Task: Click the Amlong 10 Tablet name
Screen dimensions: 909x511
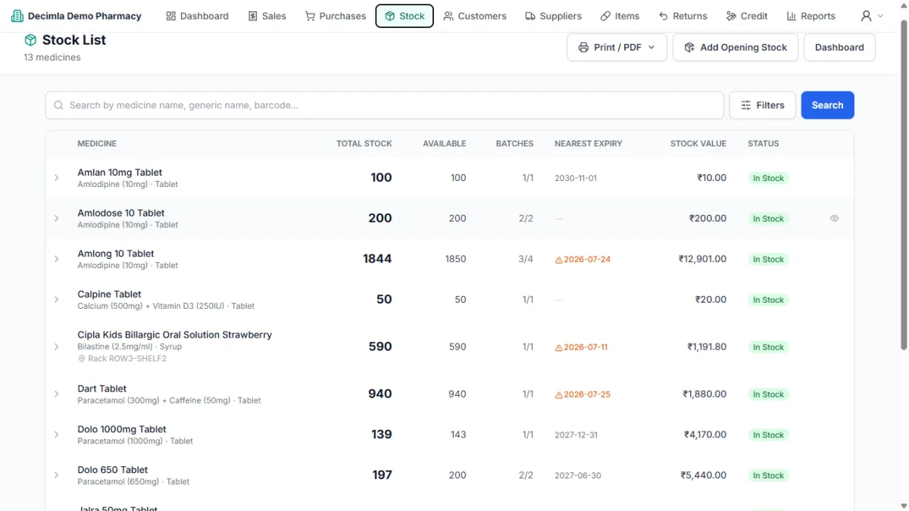Action: tap(116, 254)
